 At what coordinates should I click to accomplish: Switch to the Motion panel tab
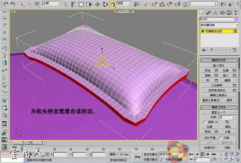[222, 13]
